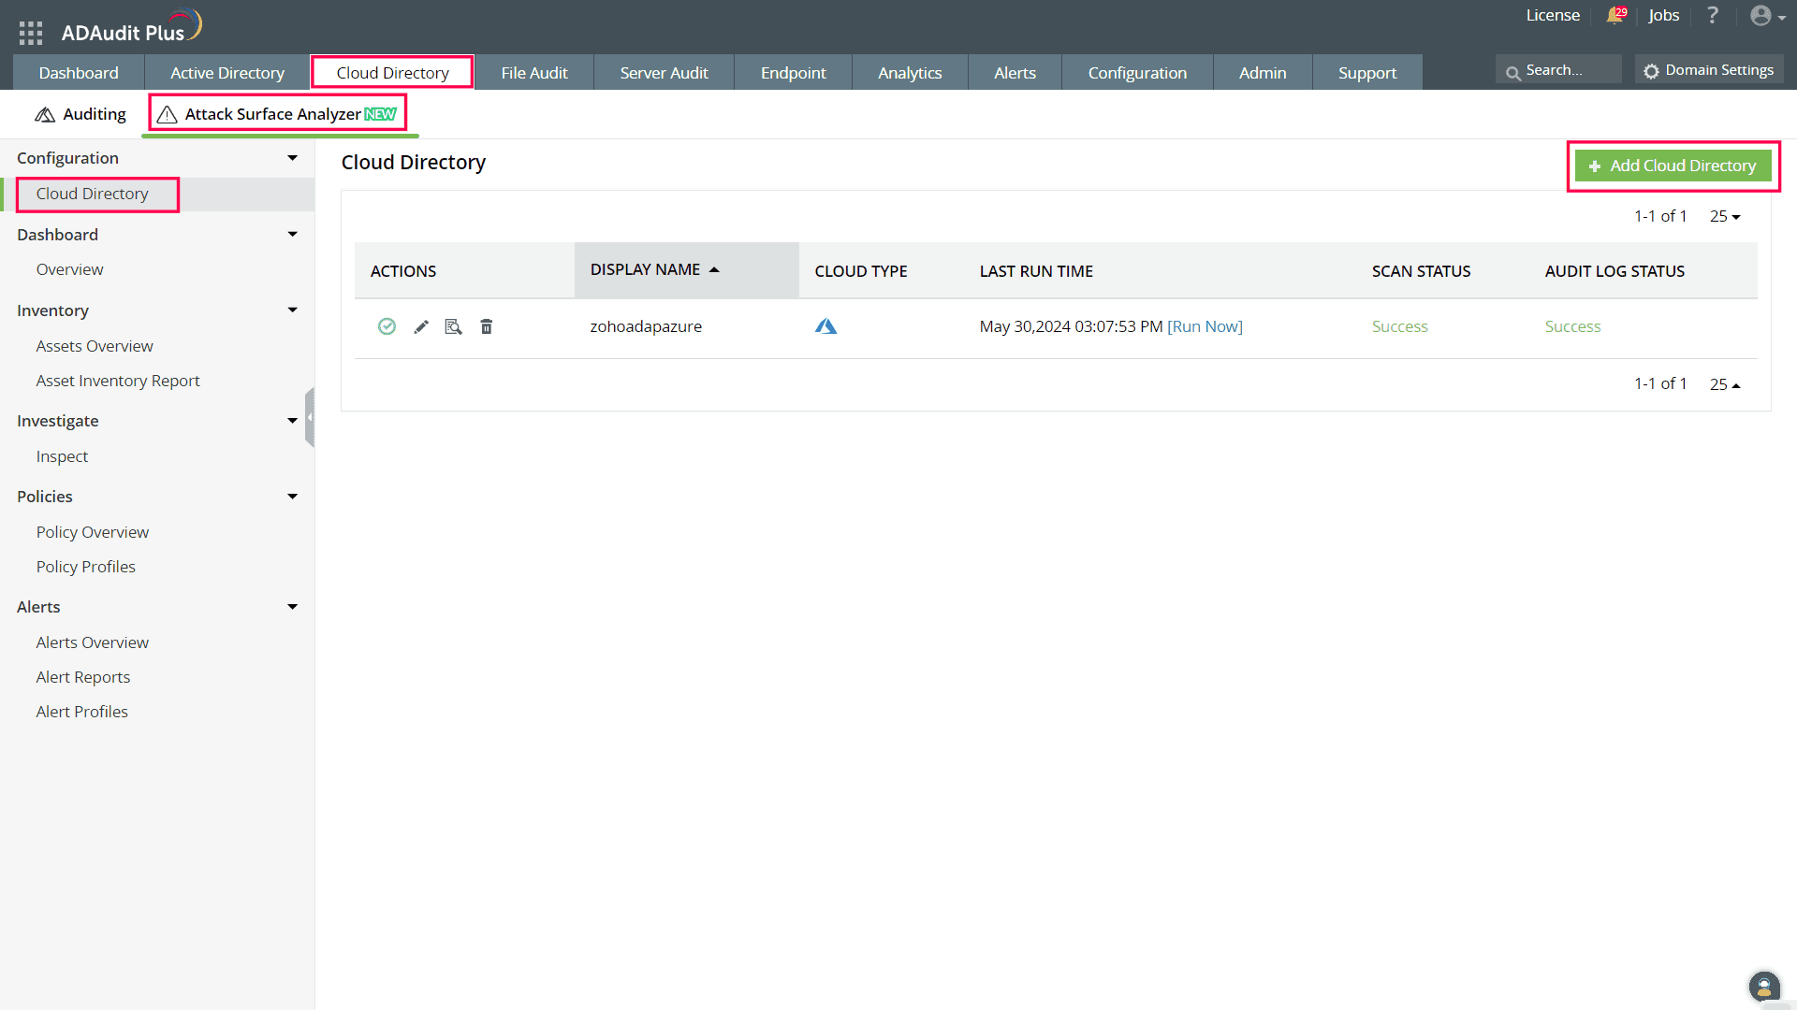Edit zohoadapazure using the pencil icon
This screenshot has width=1797, height=1010.
(x=421, y=326)
